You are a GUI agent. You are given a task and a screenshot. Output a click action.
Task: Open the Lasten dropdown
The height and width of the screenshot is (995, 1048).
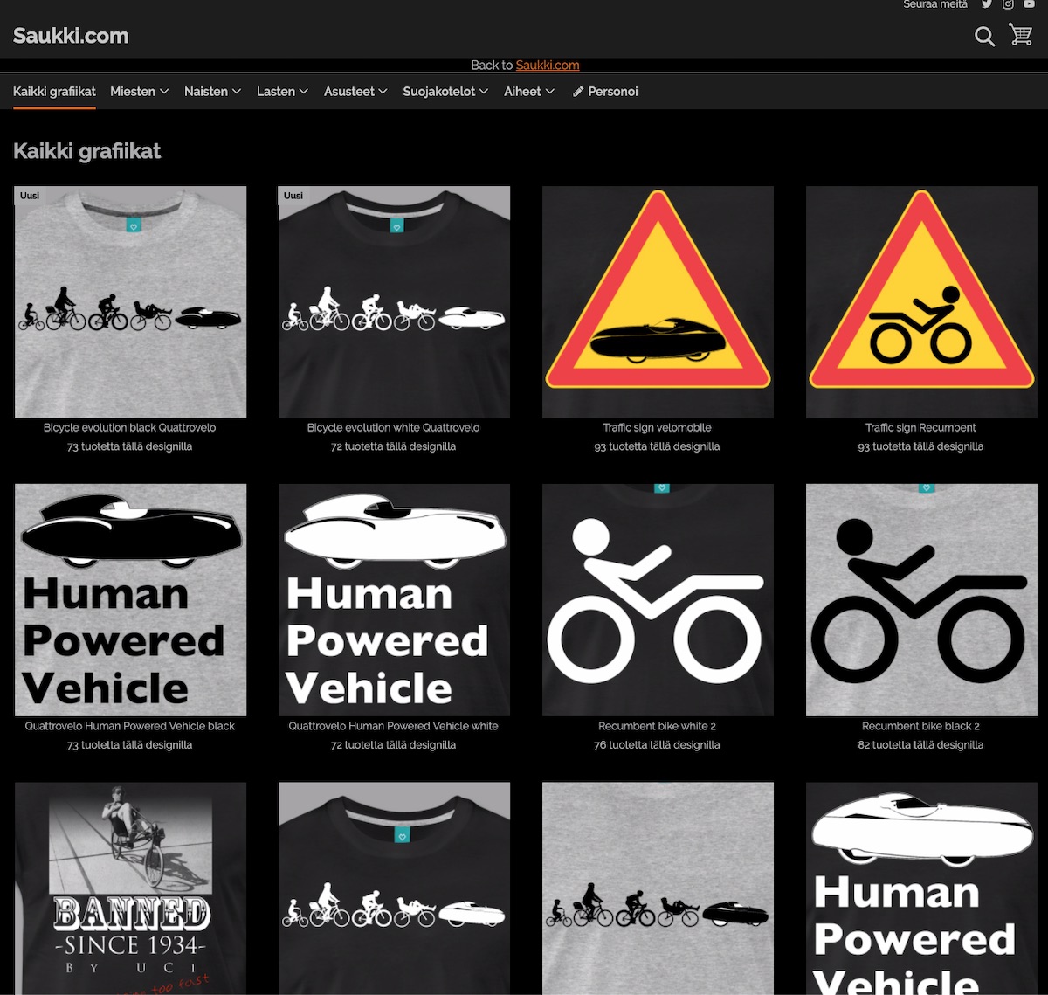[x=282, y=92]
